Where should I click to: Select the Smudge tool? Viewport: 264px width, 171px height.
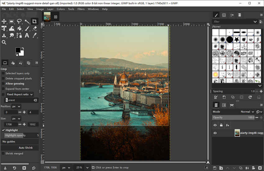pos(11,35)
